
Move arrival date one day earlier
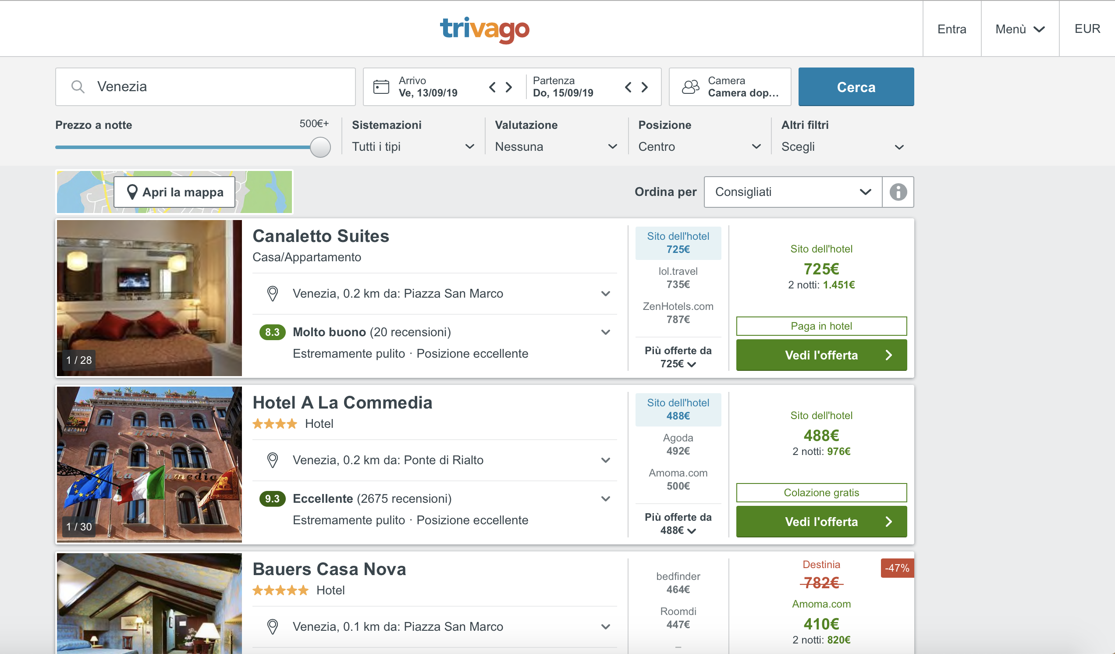(492, 87)
